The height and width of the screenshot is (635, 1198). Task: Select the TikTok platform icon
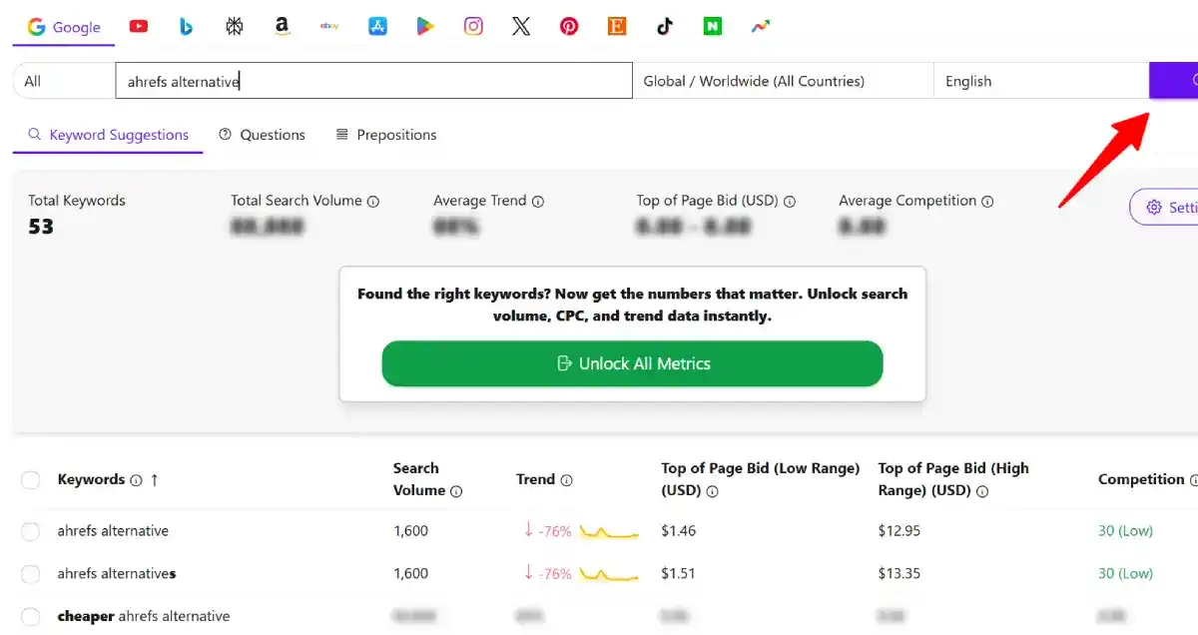[x=665, y=27]
